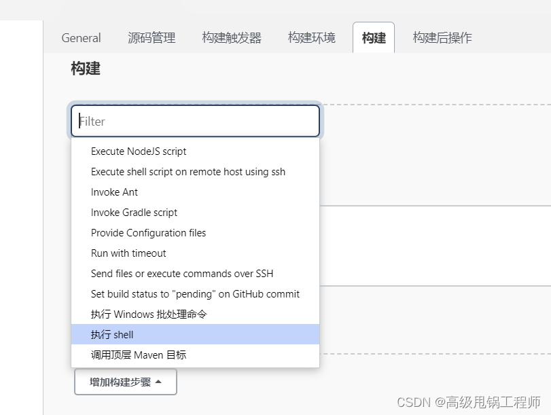This screenshot has width=551, height=415.
Task: Go to the 构建触发器 tab
Action: (x=232, y=38)
